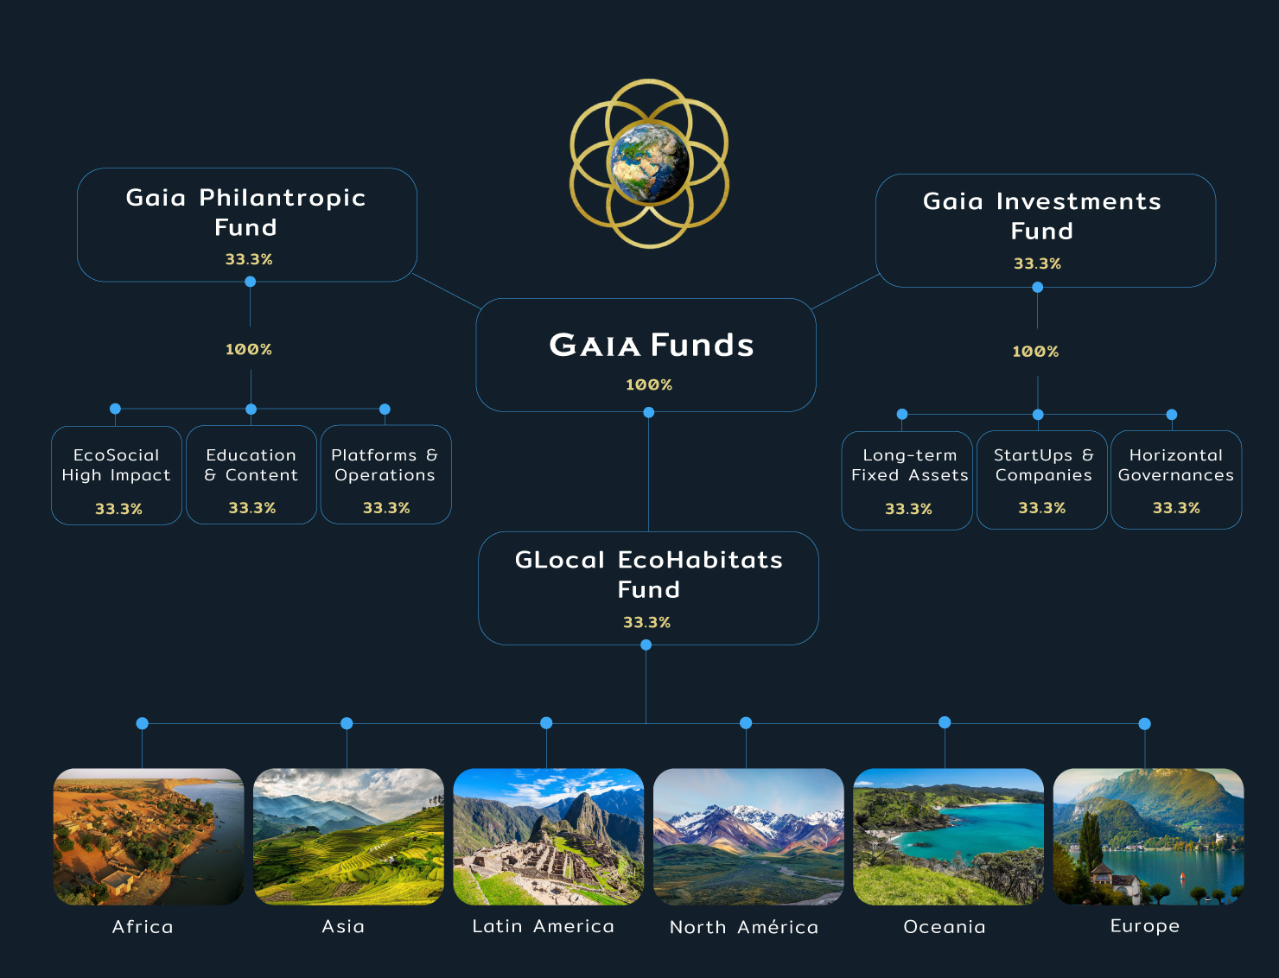Select the Gaia Investments Fund box
Image resolution: width=1279 pixels, height=978 pixels.
pyautogui.click(x=1046, y=231)
